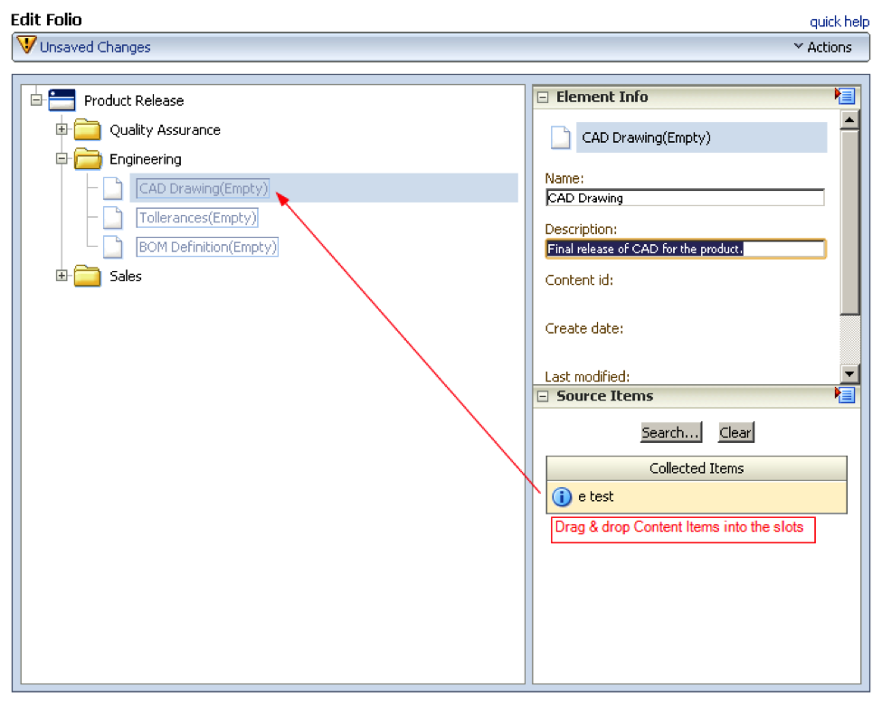Click into the Description input field

(x=685, y=249)
